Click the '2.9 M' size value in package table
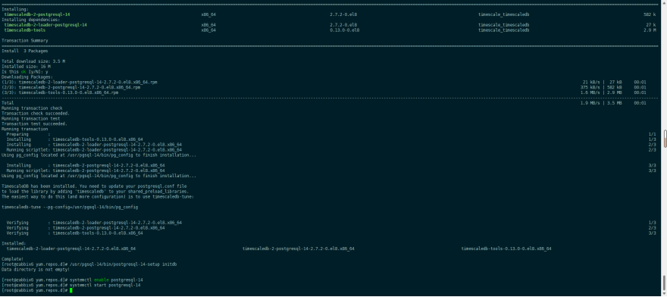The width and height of the screenshot is (667, 297). pos(650,30)
